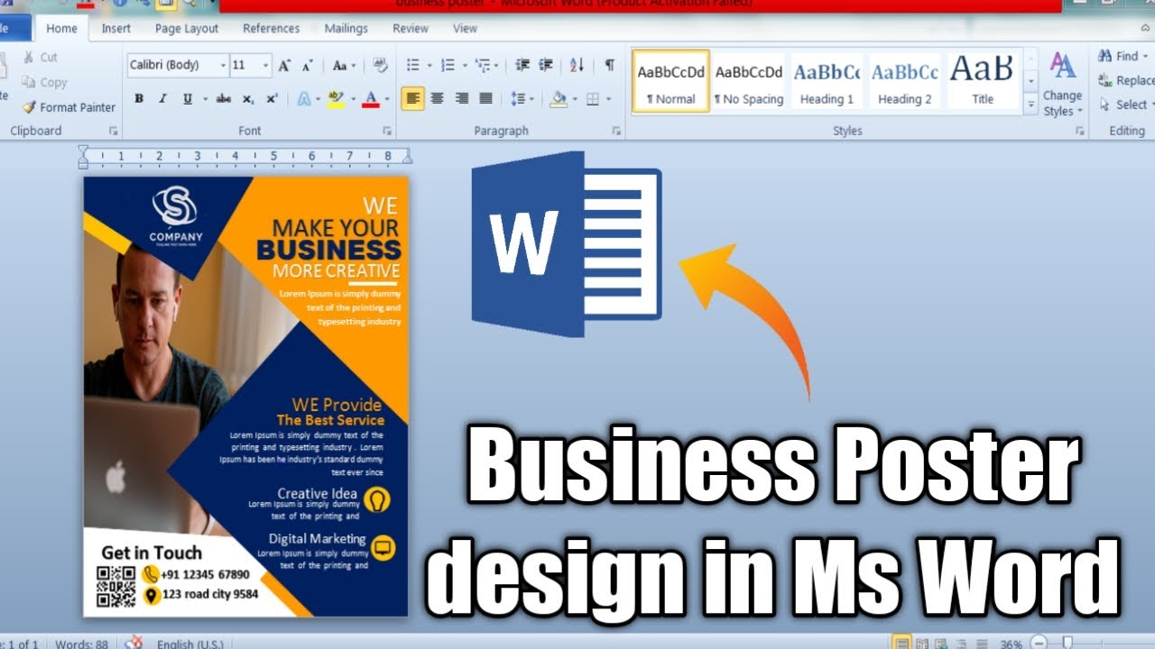
Task: Click the yellow text highlight color
Action: click(x=336, y=98)
